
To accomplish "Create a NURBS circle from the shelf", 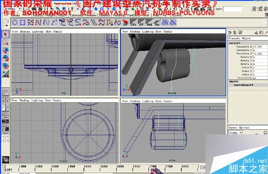I will pos(15,22).
